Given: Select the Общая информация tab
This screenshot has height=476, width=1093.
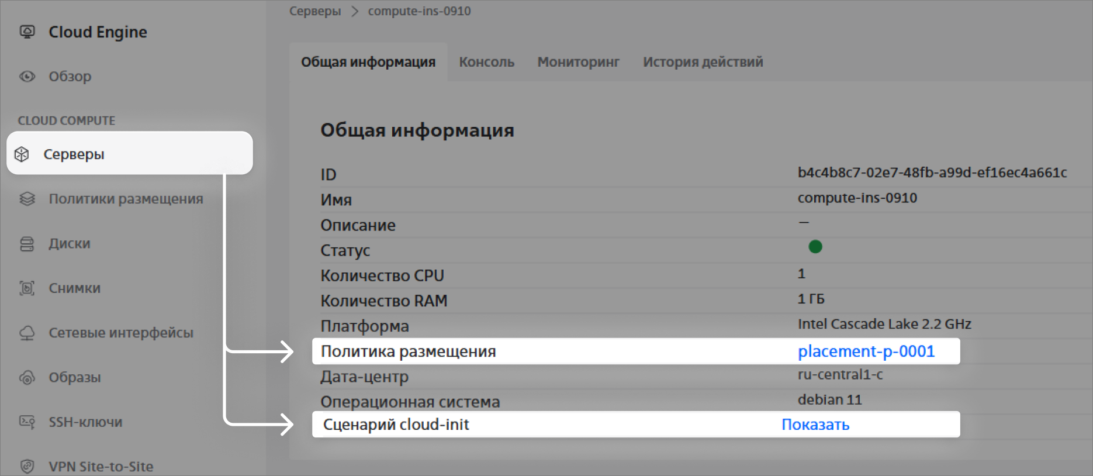Looking at the screenshot, I should [368, 62].
